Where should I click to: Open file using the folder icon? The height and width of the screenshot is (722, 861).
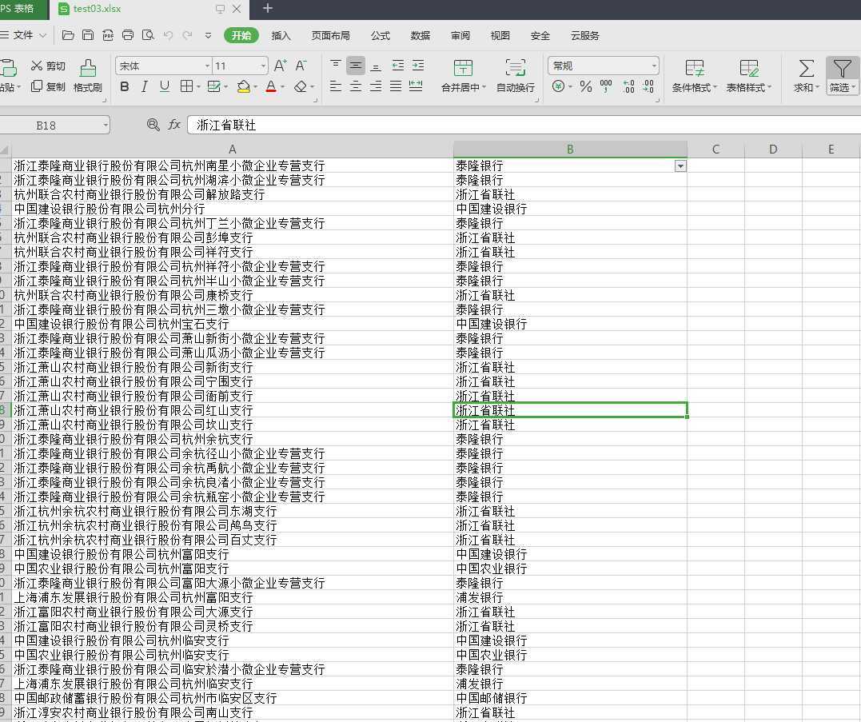68,35
